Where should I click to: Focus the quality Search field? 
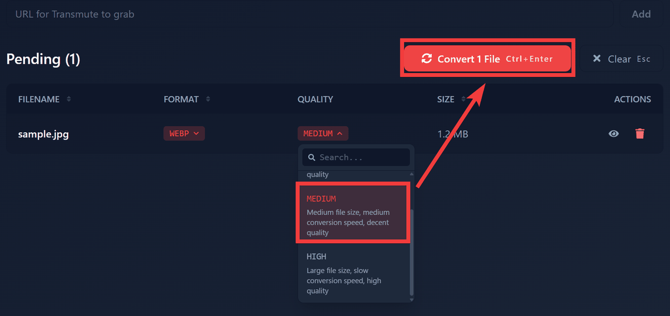pyautogui.click(x=356, y=157)
